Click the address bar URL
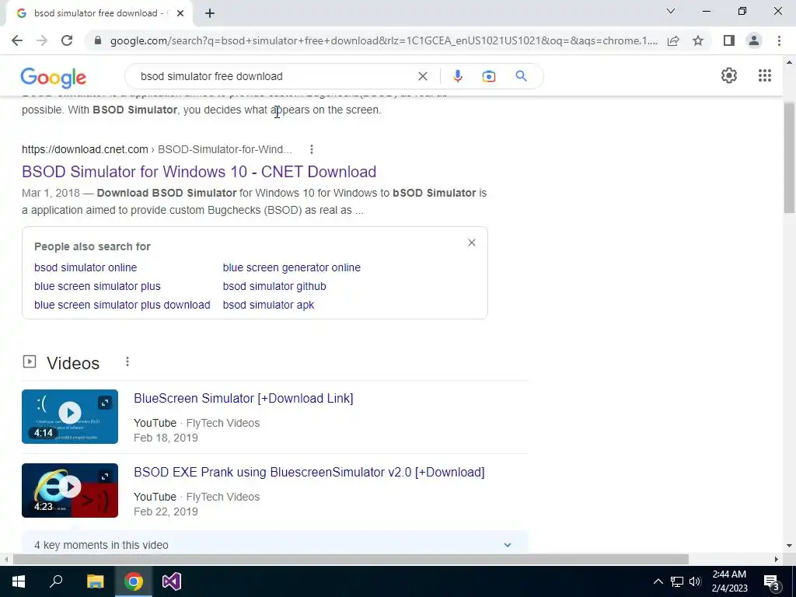This screenshot has height=597, width=796. pos(383,40)
